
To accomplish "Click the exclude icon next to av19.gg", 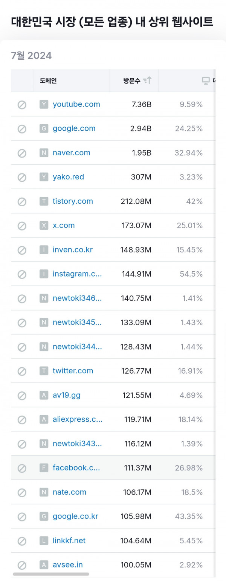I will [x=22, y=396].
